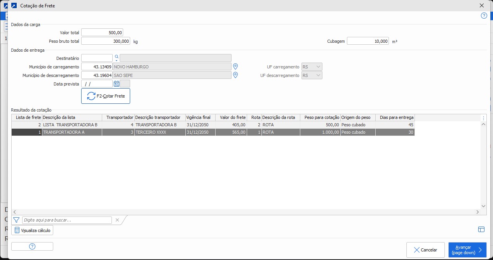Click Visualiza cálculo button
This screenshot has height=260, width=493.
(32, 230)
